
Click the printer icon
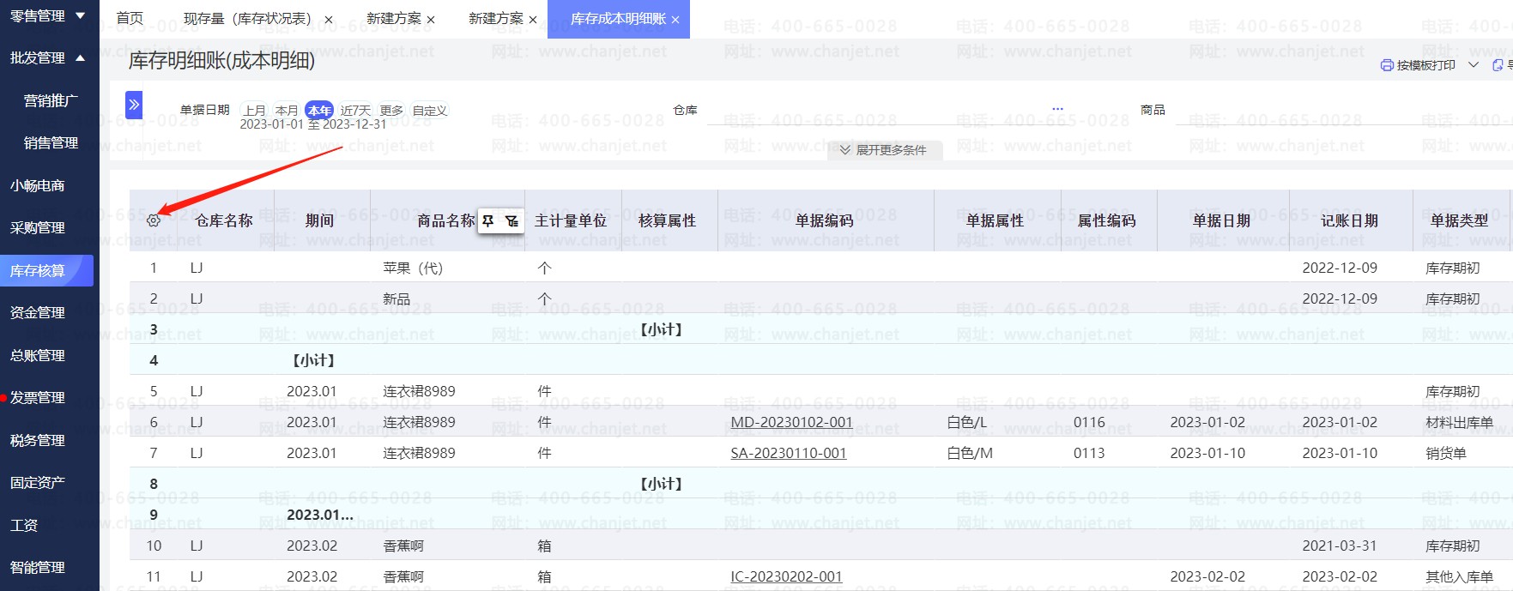point(1387,65)
